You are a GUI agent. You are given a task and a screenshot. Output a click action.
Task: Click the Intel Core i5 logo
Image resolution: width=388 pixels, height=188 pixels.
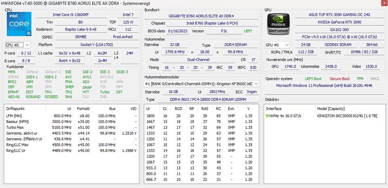click(19, 25)
